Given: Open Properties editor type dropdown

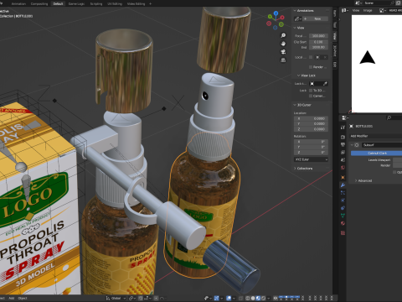Looking at the screenshot, I should coord(345,117).
